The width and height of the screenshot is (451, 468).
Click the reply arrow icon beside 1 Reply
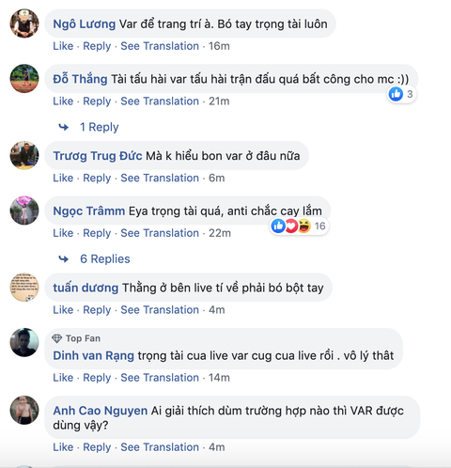coord(64,127)
